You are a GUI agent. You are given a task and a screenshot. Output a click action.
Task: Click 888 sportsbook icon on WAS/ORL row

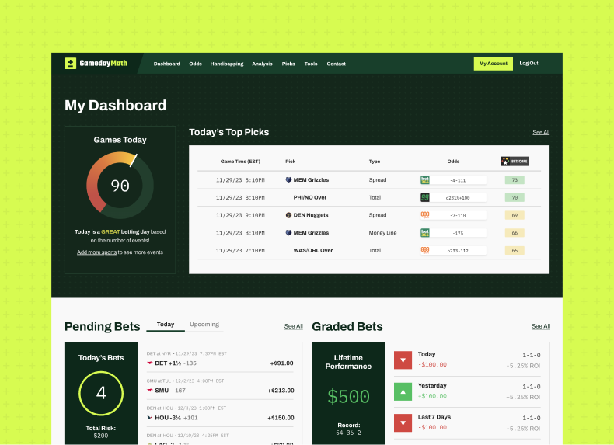tap(425, 250)
